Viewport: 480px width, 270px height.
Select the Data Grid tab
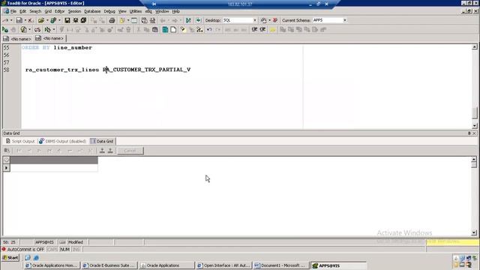pos(102,141)
